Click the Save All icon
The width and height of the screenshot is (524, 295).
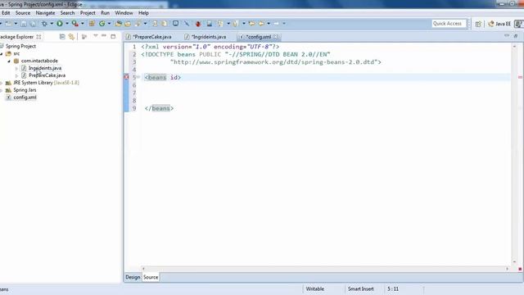click(33, 24)
